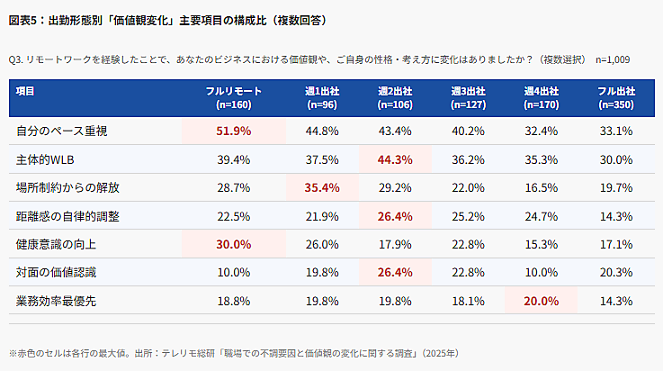Click the 項目 header cell

coord(26,91)
